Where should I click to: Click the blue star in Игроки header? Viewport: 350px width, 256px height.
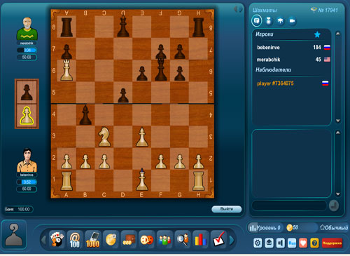(317, 34)
